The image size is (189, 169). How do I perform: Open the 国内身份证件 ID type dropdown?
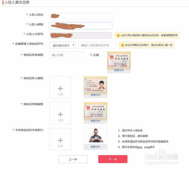pos(62,45)
